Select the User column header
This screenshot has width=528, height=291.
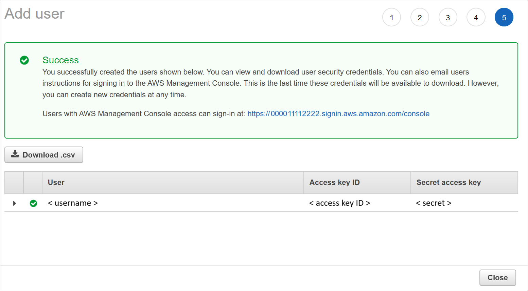[x=56, y=182]
